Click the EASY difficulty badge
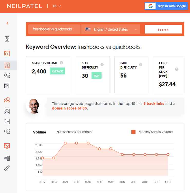 point(96,75)
